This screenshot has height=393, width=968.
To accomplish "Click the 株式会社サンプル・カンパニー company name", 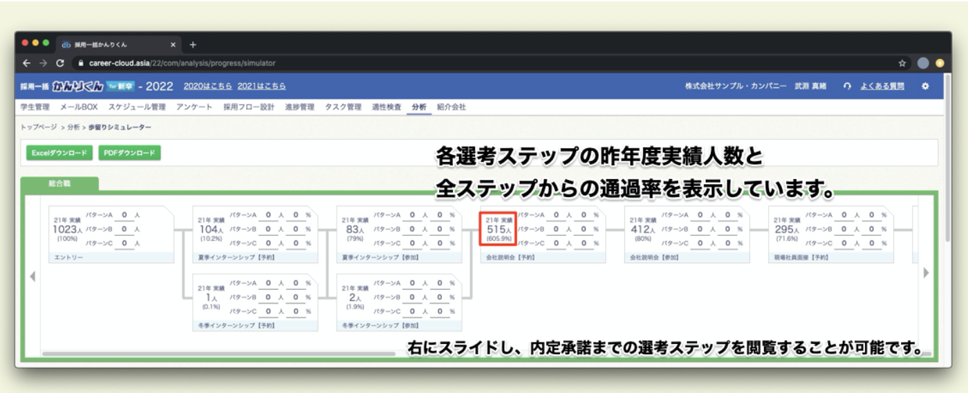I will coord(736,86).
